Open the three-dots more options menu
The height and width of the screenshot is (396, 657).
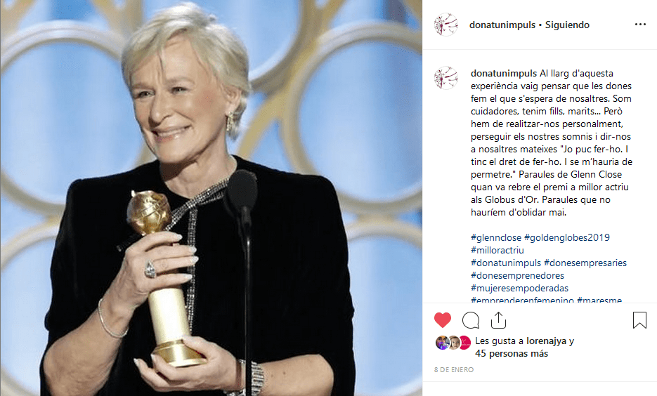pos(640,25)
